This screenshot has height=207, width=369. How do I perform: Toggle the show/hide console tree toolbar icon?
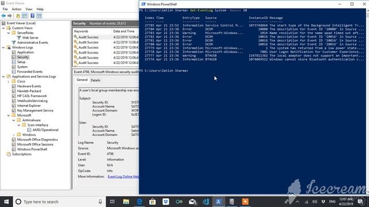click(25, 16)
